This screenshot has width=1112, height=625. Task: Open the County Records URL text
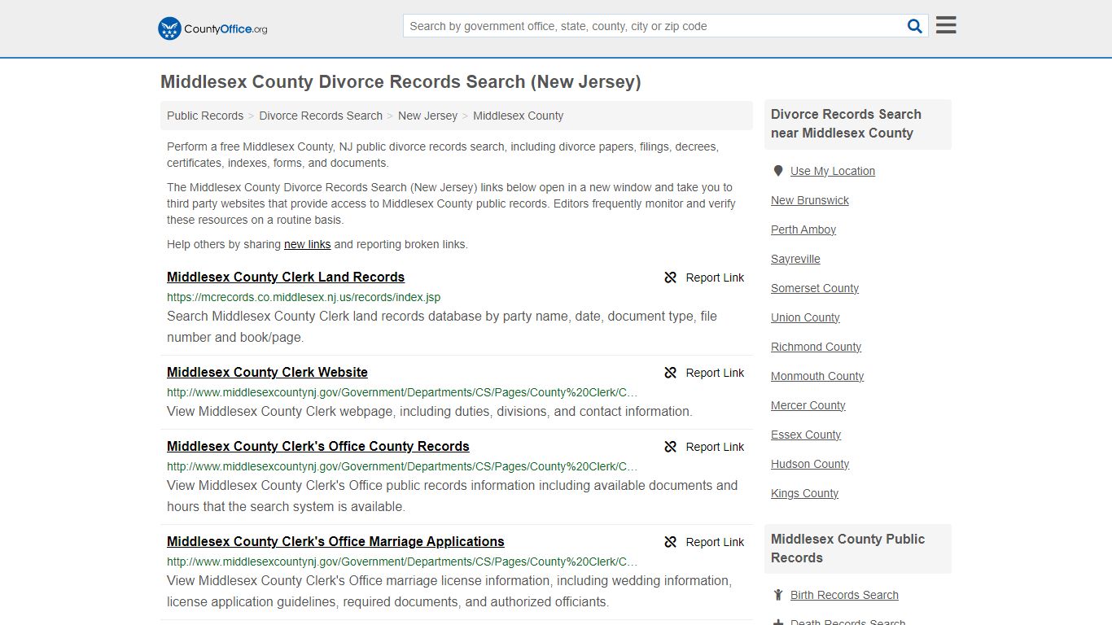click(x=402, y=466)
